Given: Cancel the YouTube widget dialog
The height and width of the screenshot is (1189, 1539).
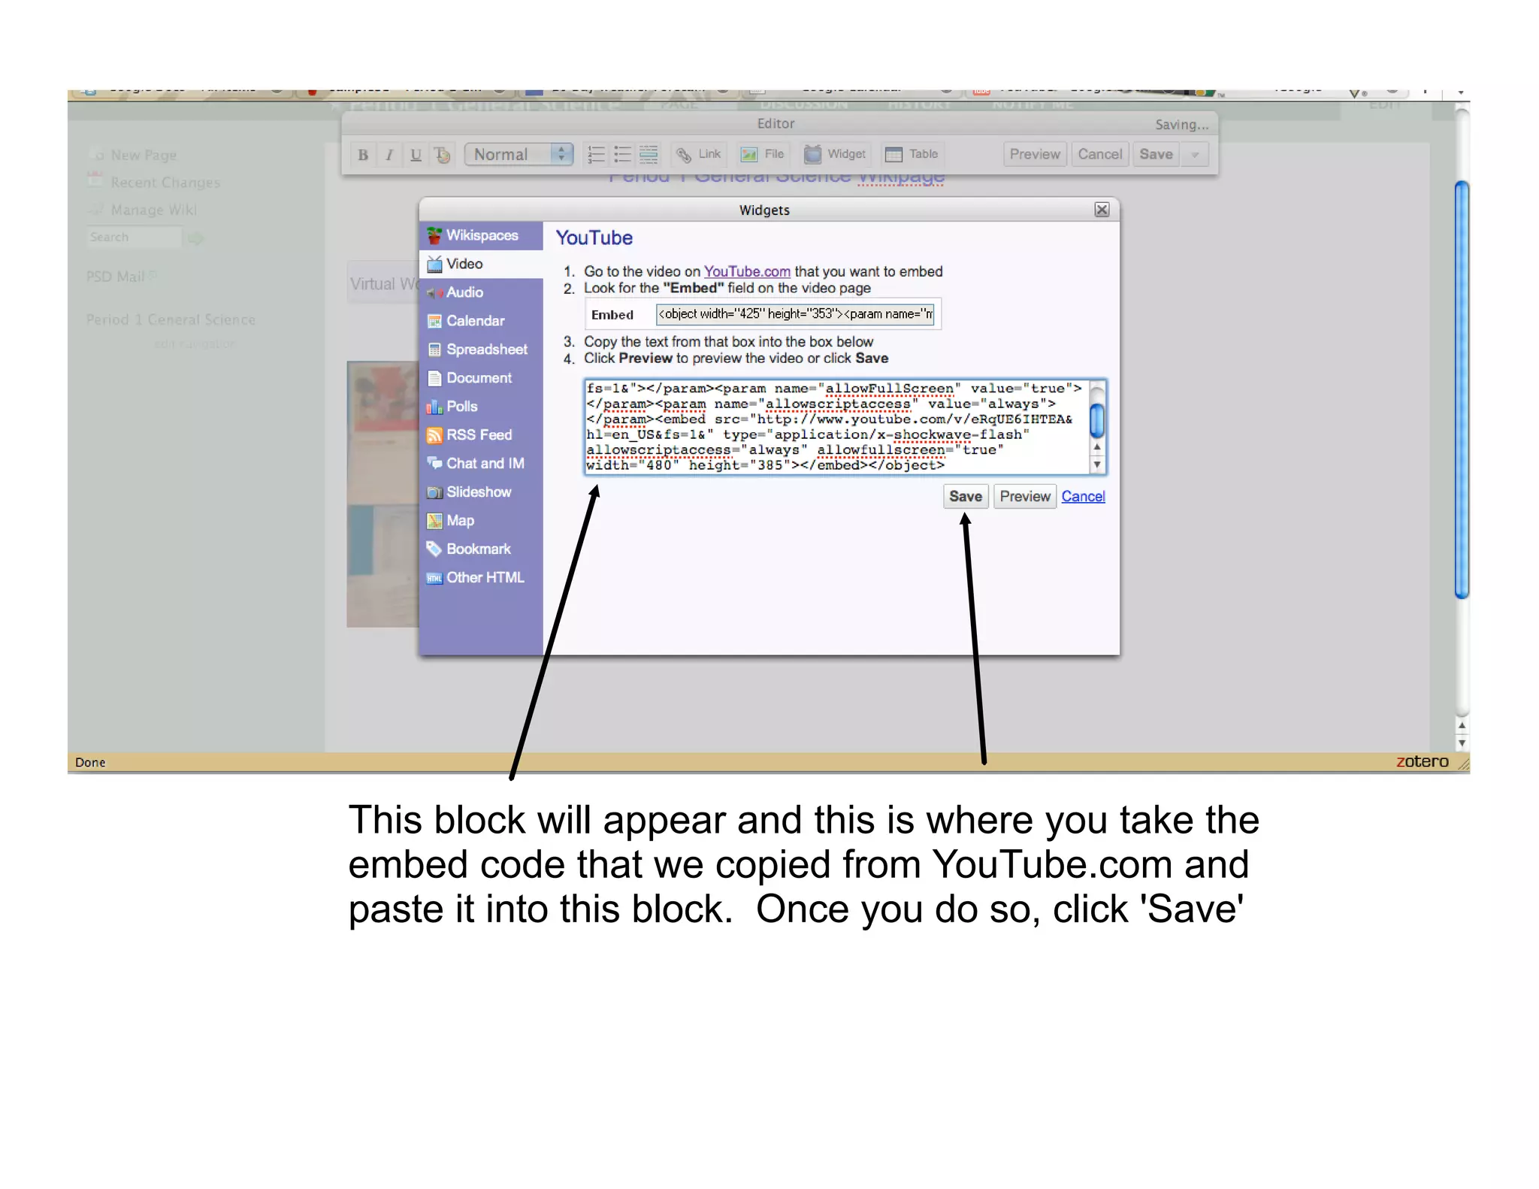Looking at the screenshot, I should 1083,497.
